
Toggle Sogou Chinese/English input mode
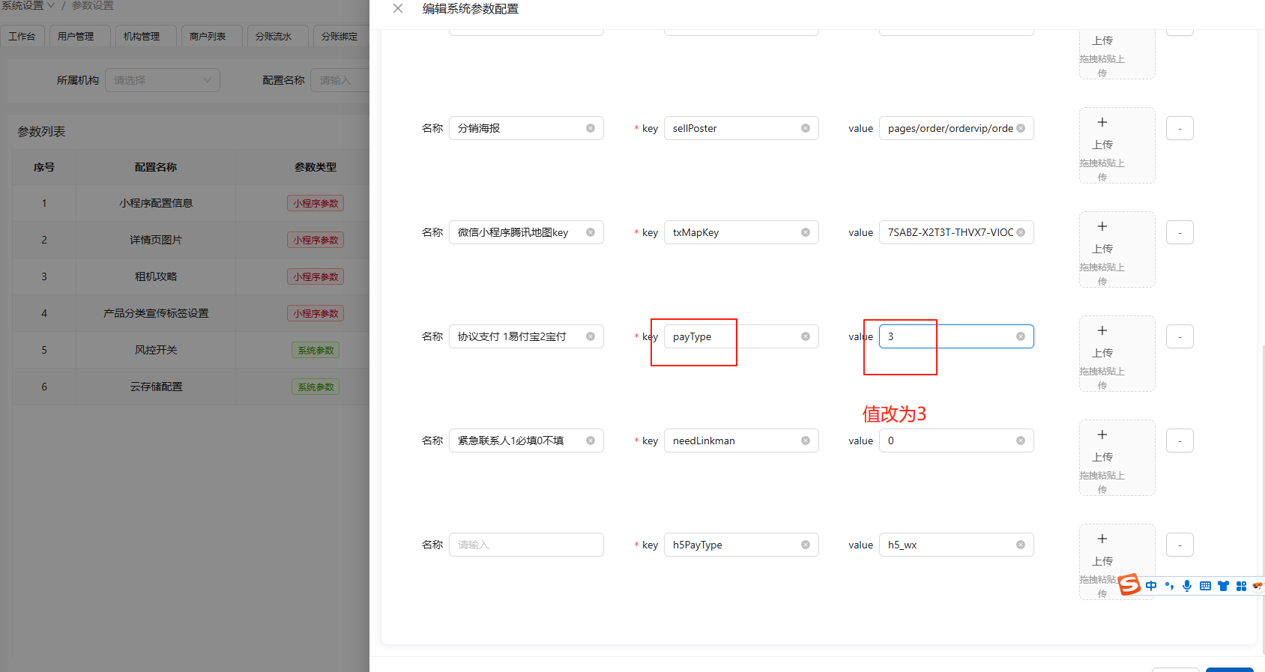(x=1151, y=586)
